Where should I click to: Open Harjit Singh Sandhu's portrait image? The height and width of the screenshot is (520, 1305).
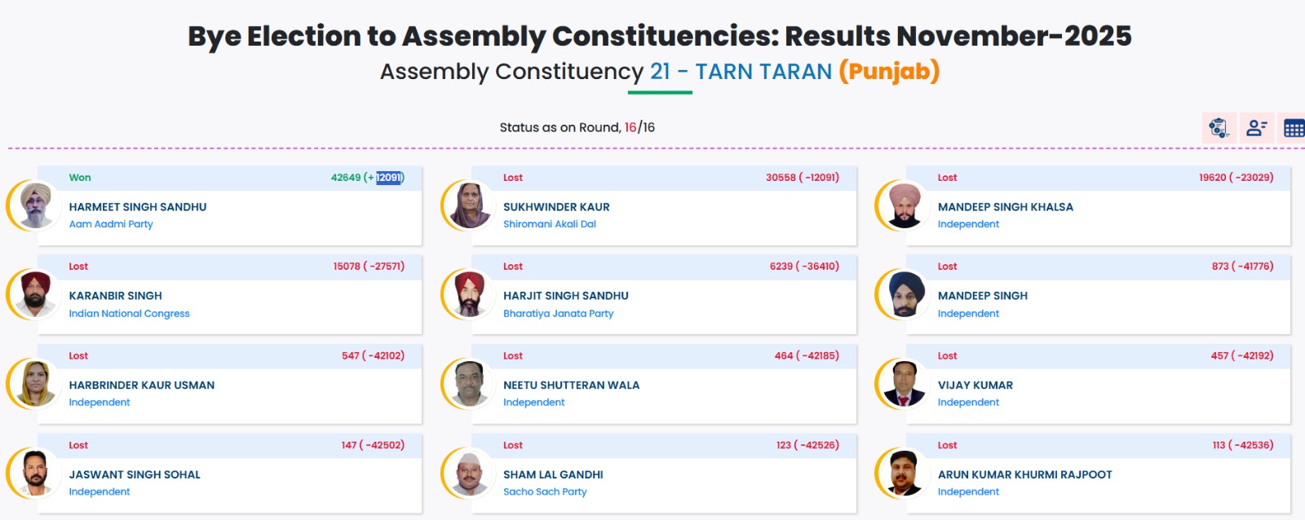(470, 294)
